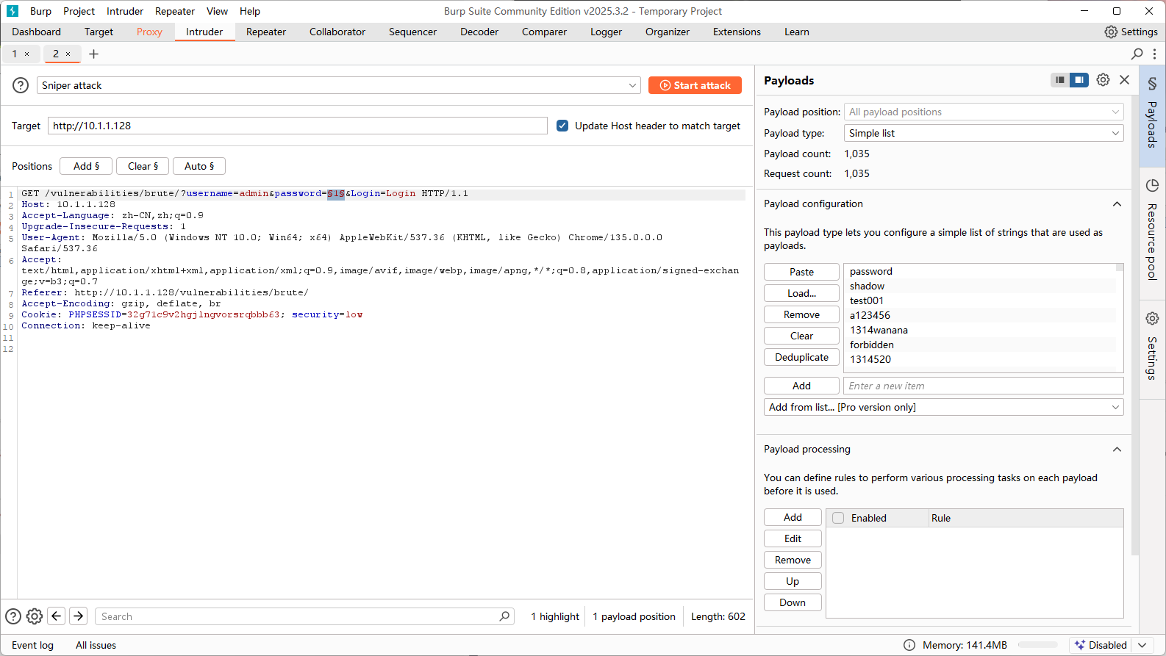Open Payloads panel gear settings
The image size is (1166, 656).
pyautogui.click(x=1103, y=80)
